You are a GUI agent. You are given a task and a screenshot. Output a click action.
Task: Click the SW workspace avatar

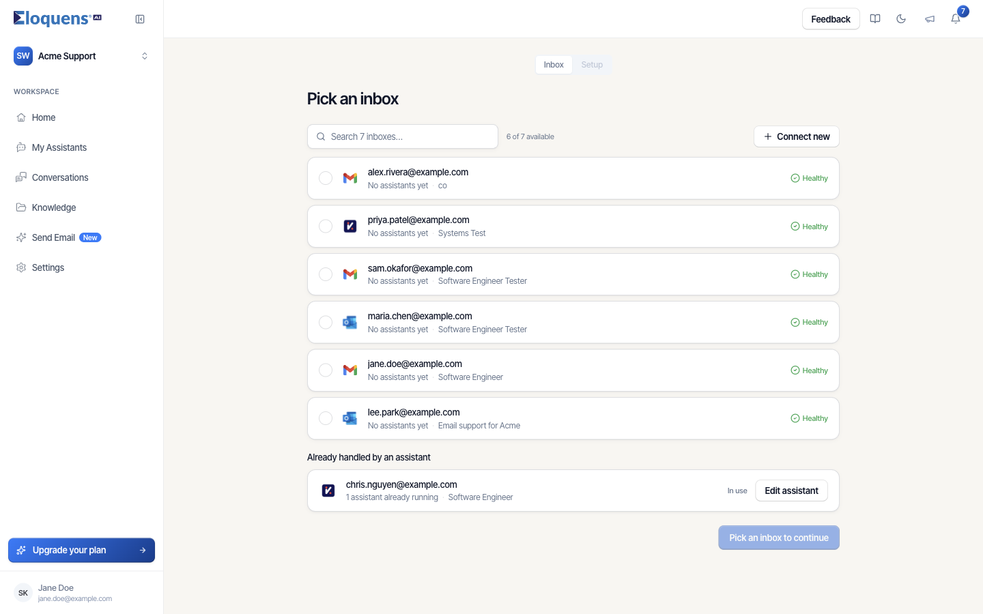click(23, 56)
